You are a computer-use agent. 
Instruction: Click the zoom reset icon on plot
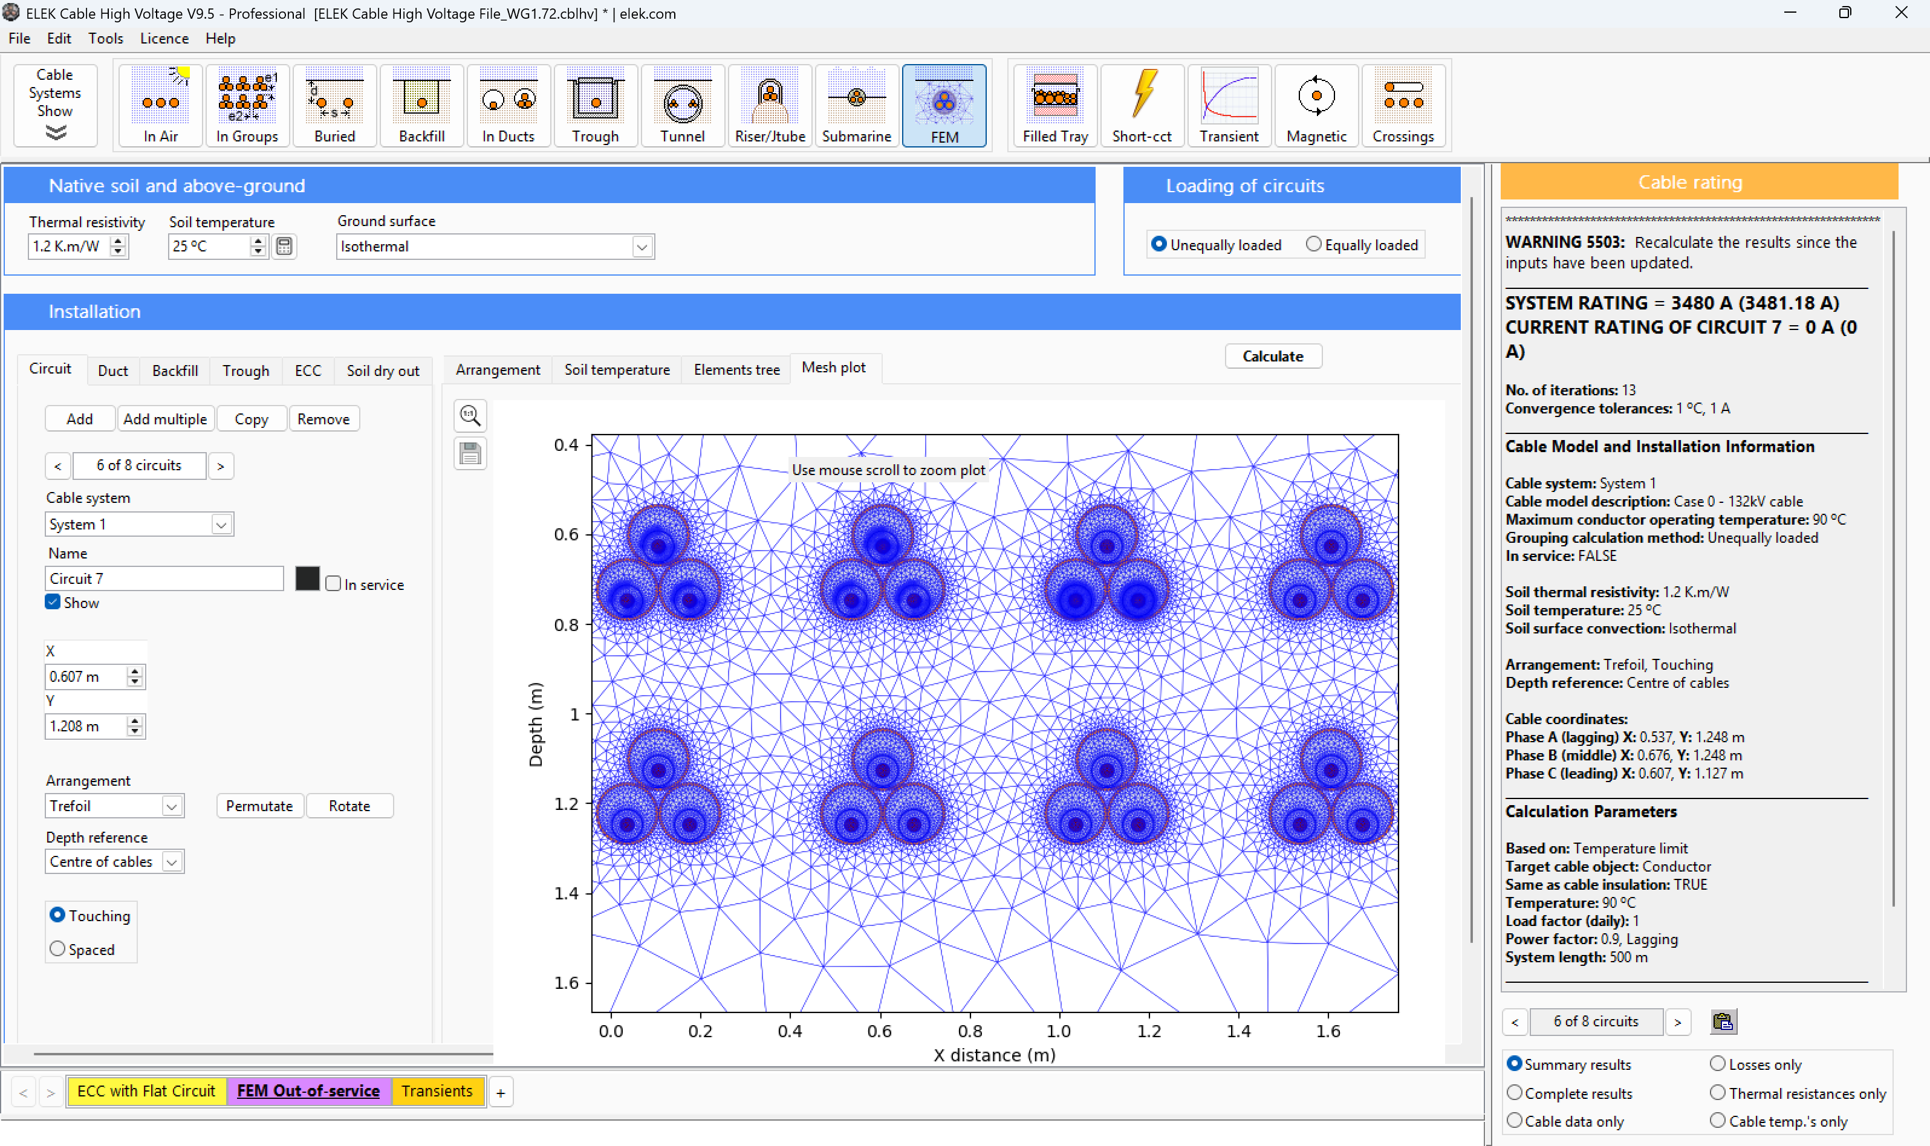coord(470,415)
